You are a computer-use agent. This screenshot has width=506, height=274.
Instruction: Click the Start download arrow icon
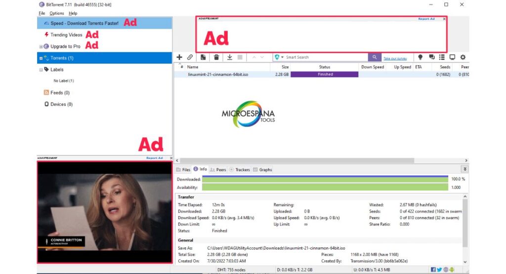point(230,57)
